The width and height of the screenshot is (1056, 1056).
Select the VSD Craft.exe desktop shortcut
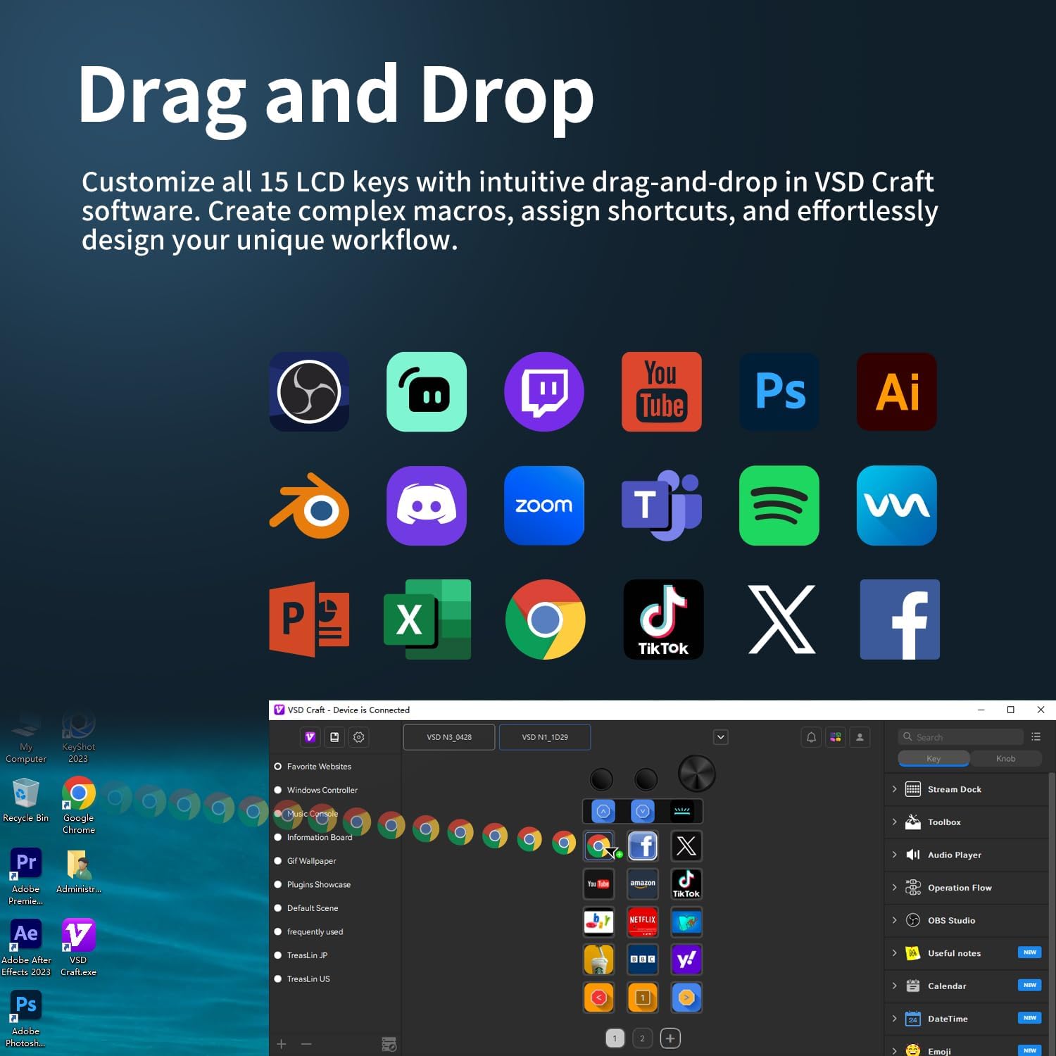click(78, 948)
